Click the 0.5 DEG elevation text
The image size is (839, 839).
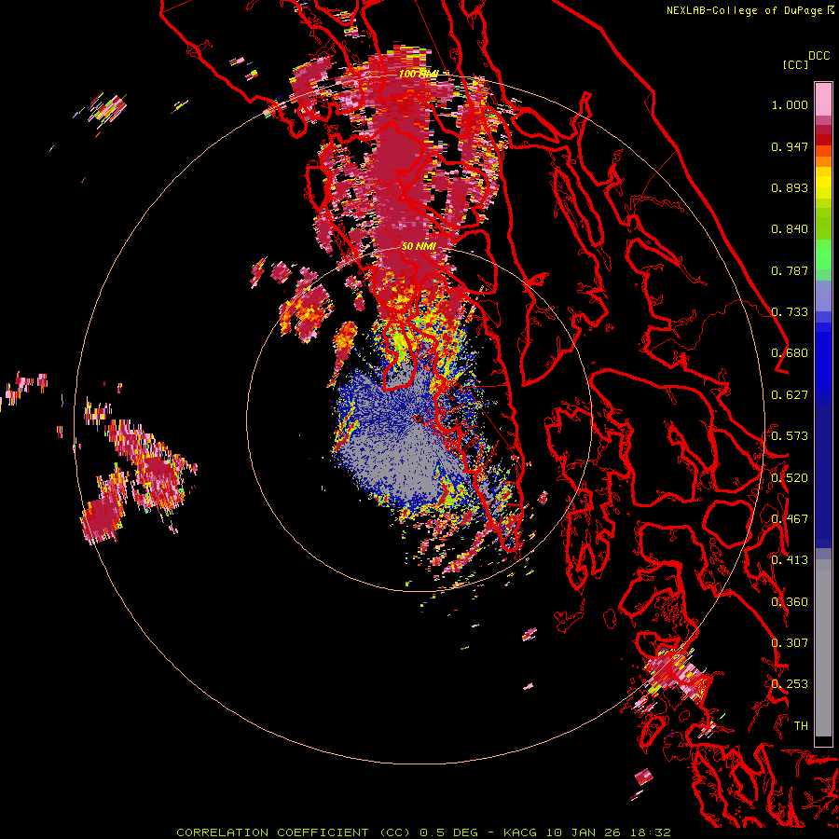450,832
